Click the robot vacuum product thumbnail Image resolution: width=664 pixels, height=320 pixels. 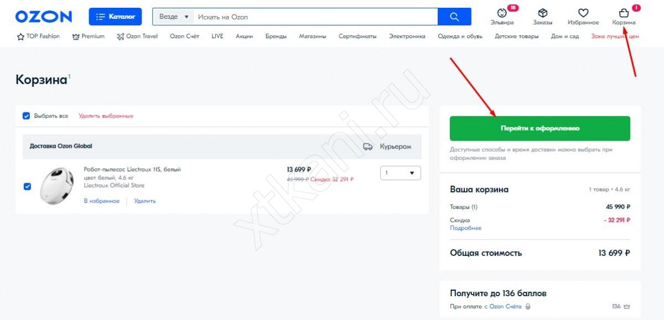click(x=57, y=184)
